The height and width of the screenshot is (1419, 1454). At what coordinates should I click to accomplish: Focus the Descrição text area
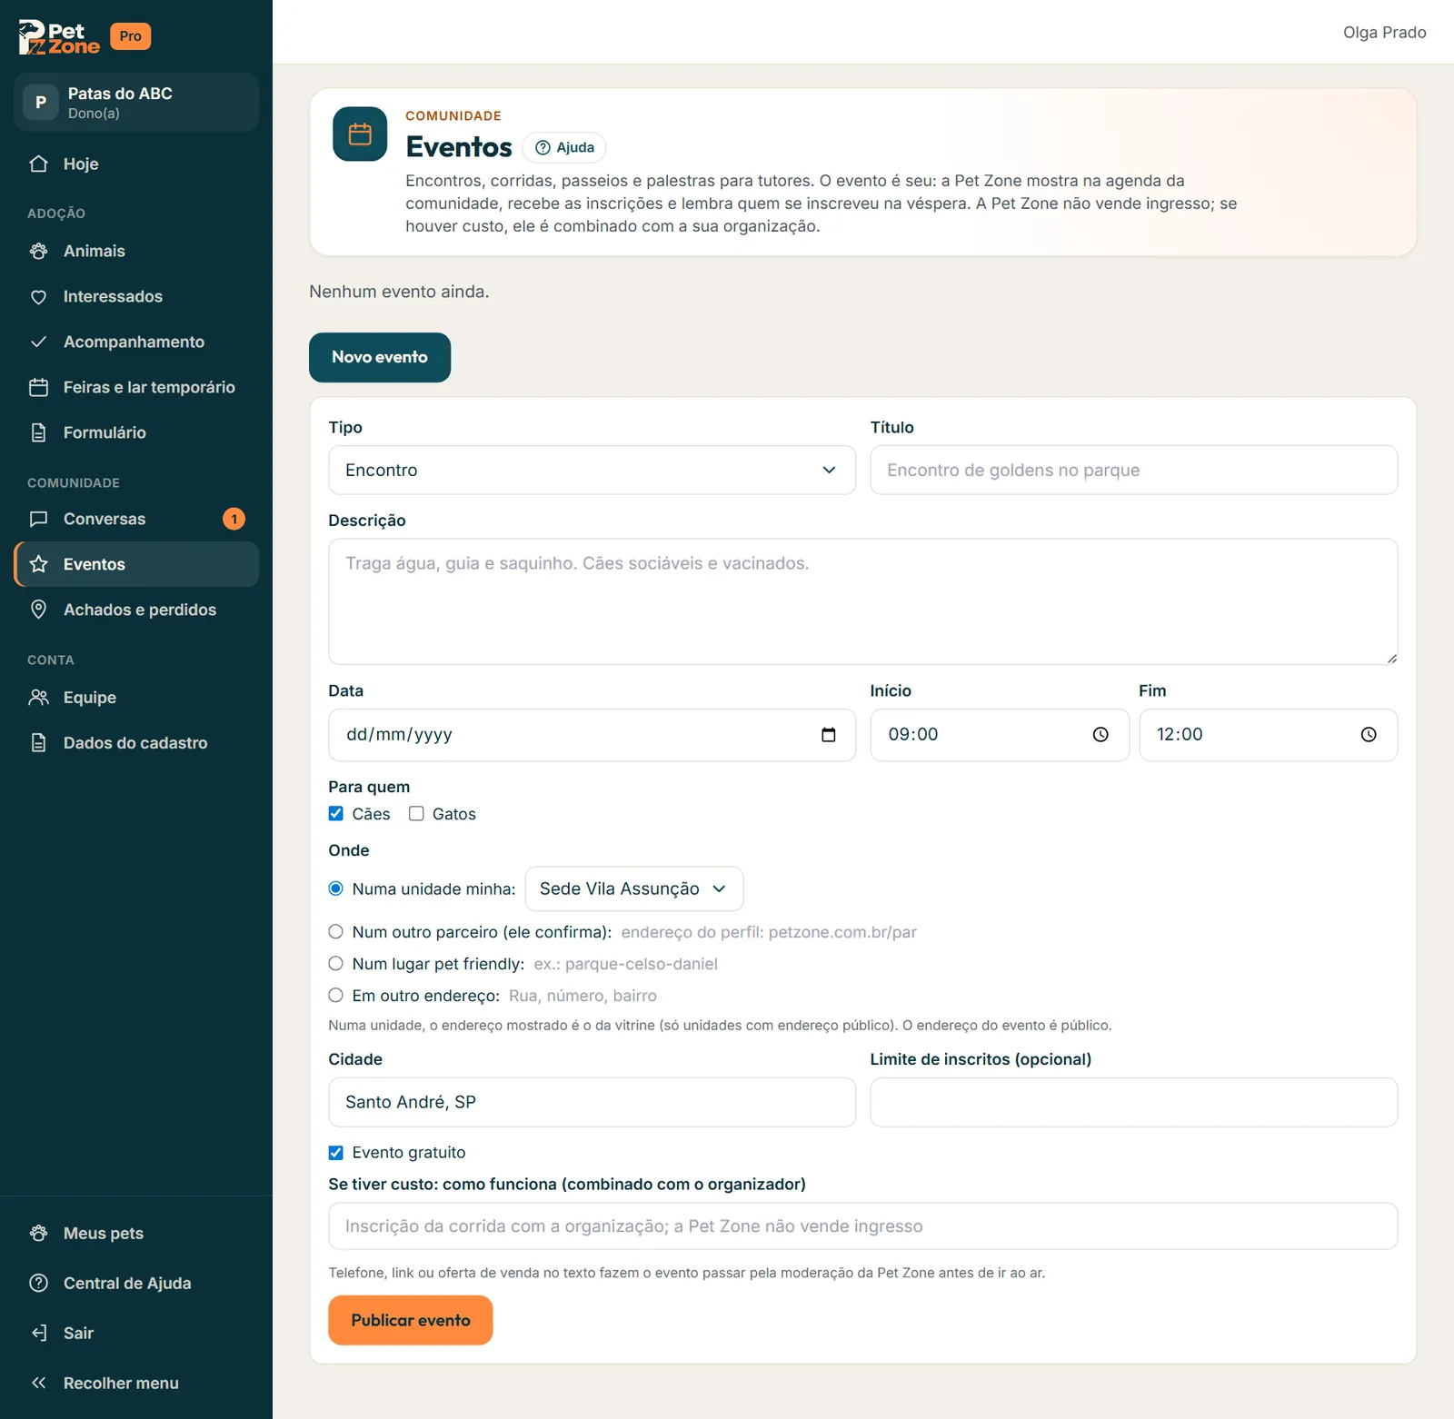(862, 601)
